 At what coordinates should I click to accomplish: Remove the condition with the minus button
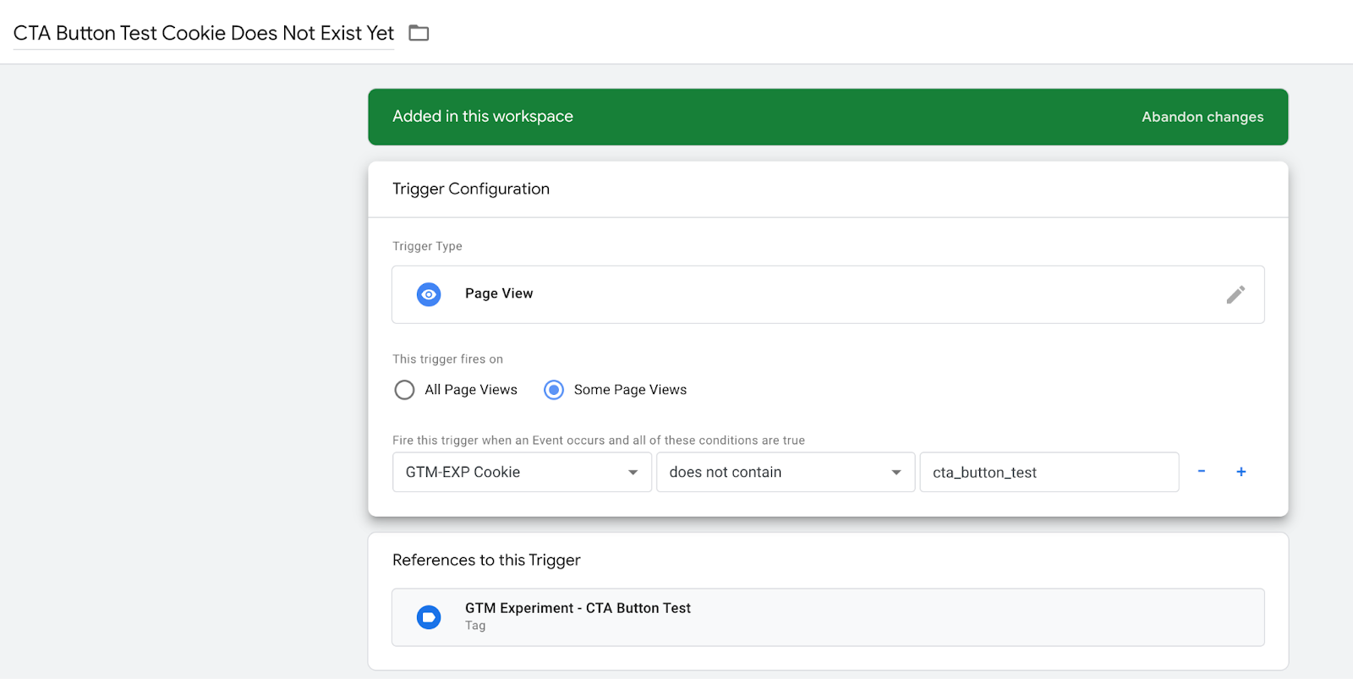point(1201,472)
